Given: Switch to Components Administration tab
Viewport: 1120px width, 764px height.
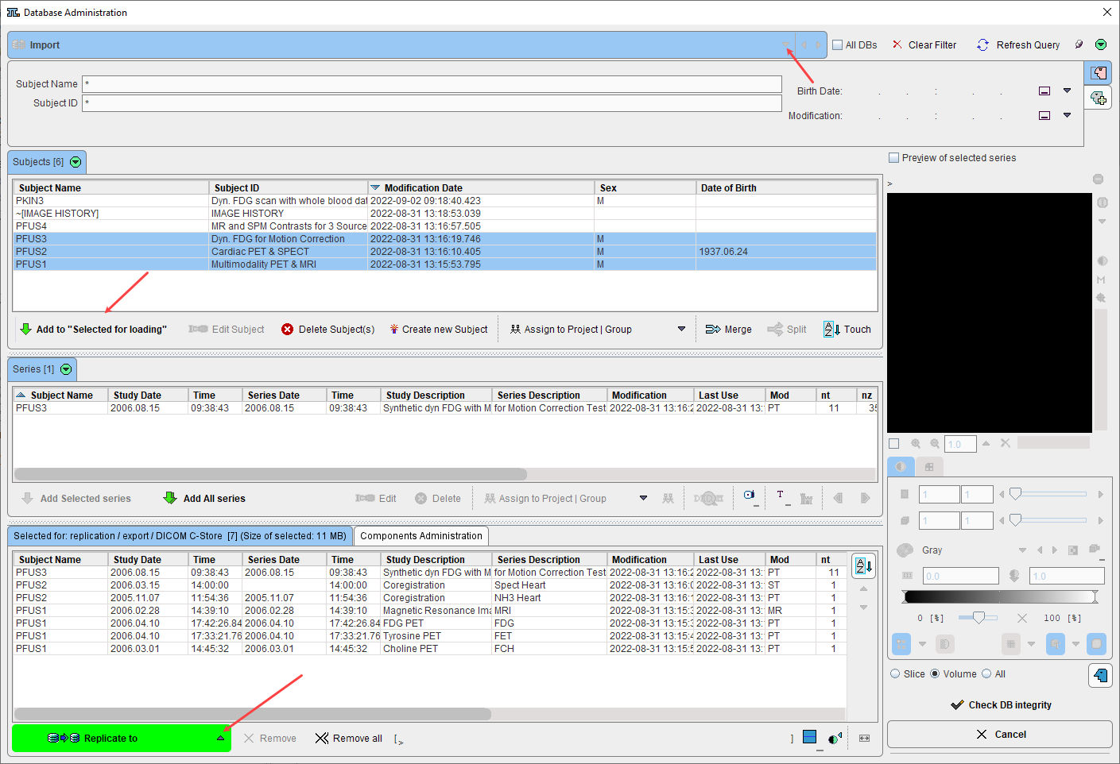Looking at the screenshot, I should point(421,536).
